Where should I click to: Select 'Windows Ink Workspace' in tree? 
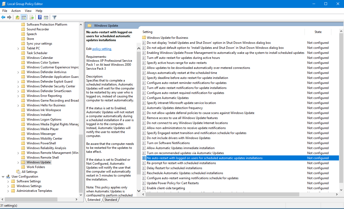44,110
